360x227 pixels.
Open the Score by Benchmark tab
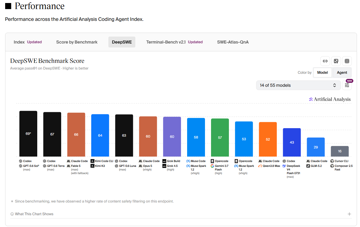coord(77,42)
